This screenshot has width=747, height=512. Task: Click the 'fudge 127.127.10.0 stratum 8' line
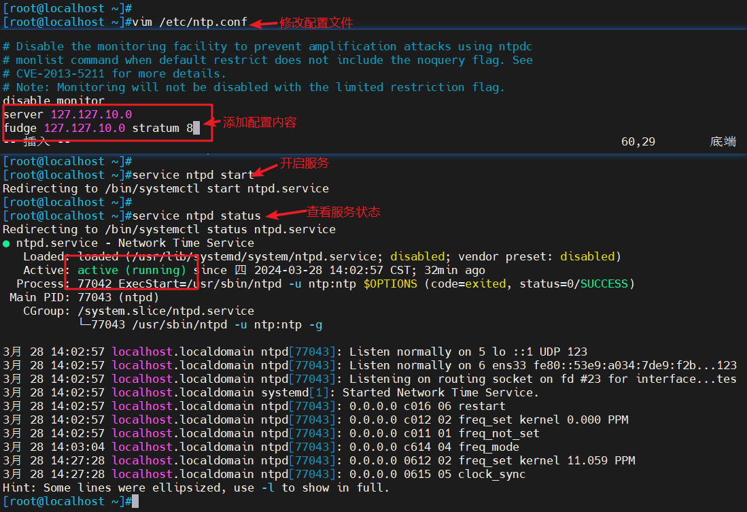98,129
